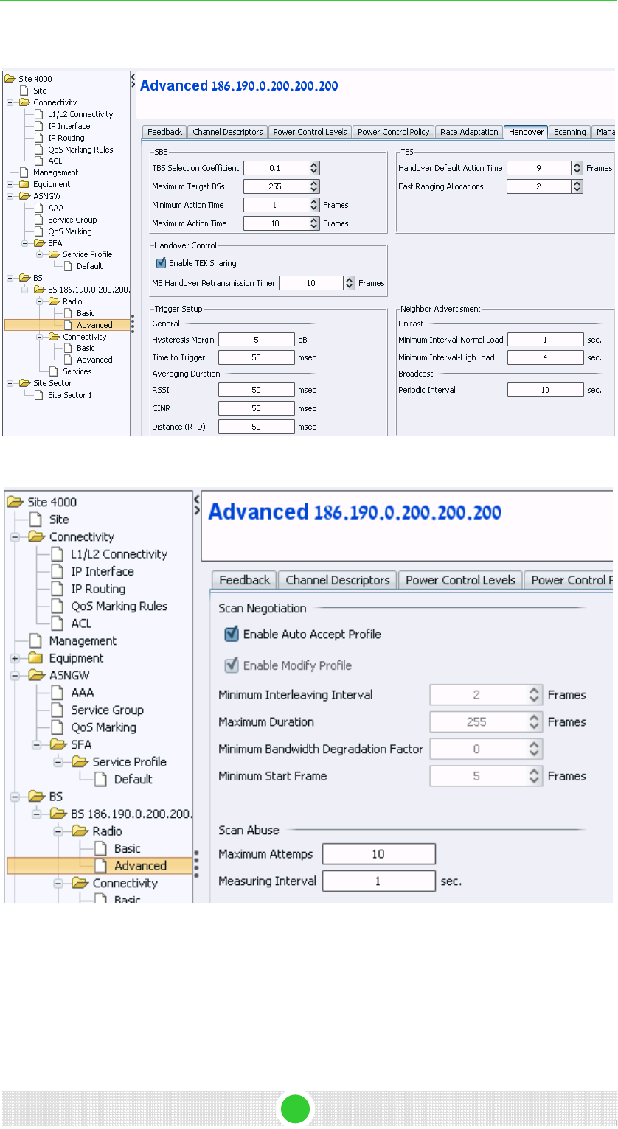Adjust Minimum Interleaving Interval spinner arrows

pos(533,695)
